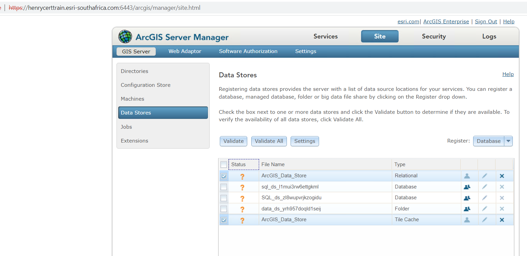Switch to the Security tab
The image size is (527, 256).
click(x=434, y=36)
